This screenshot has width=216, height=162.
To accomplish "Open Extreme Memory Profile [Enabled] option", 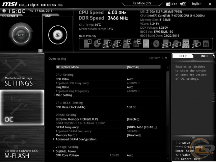I will click(108, 119).
